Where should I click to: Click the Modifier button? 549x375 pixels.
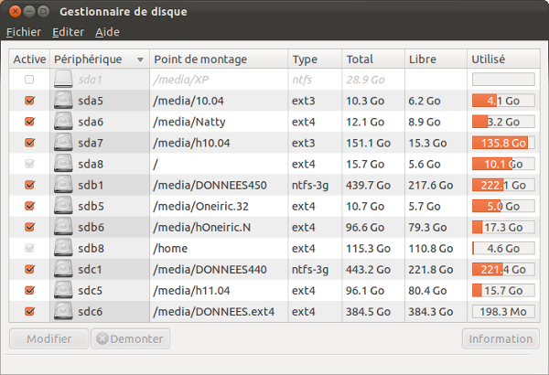48,338
